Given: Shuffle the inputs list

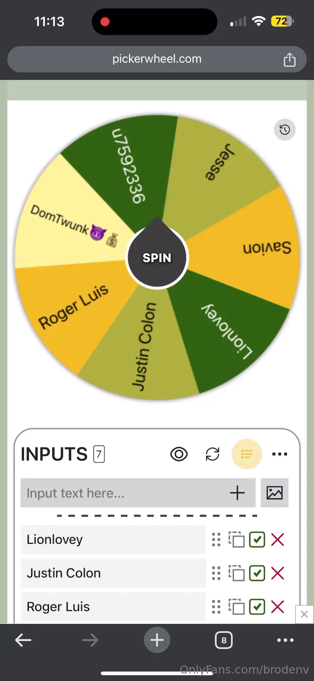Looking at the screenshot, I should click(x=213, y=454).
